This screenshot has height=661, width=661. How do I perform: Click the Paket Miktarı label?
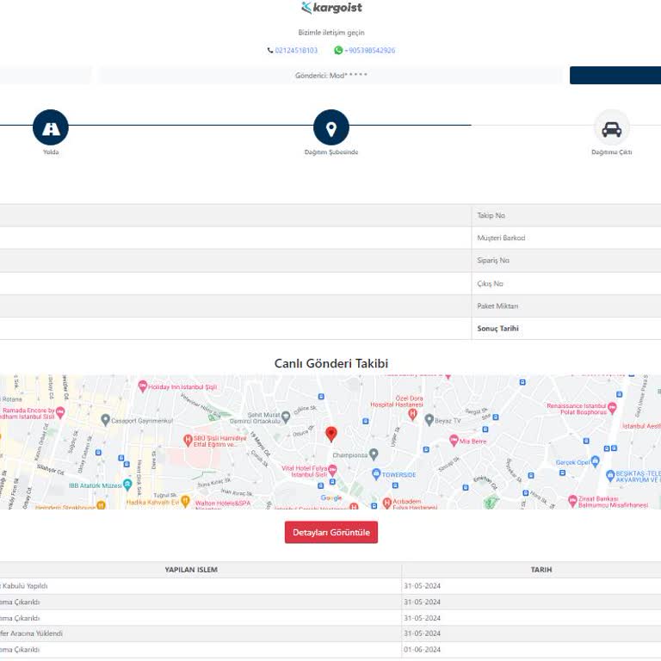(497, 306)
